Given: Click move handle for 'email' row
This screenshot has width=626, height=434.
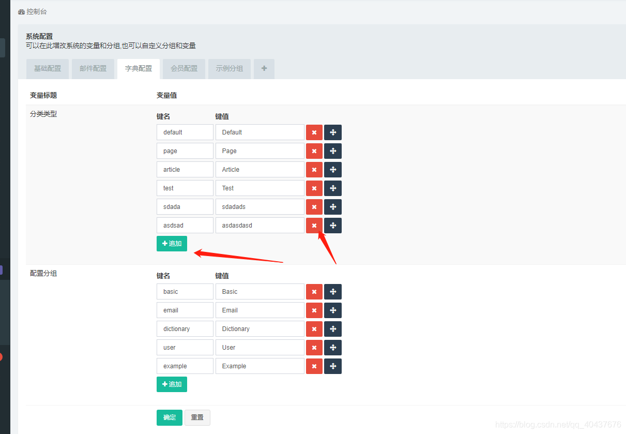Looking at the screenshot, I should [x=333, y=310].
